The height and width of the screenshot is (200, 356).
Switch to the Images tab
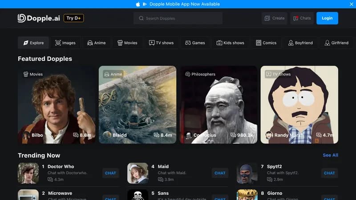(x=65, y=43)
